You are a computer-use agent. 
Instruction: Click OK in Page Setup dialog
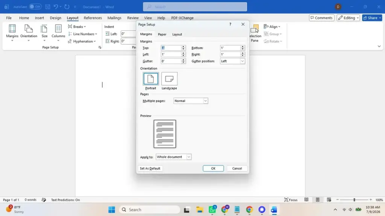point(213,168)
